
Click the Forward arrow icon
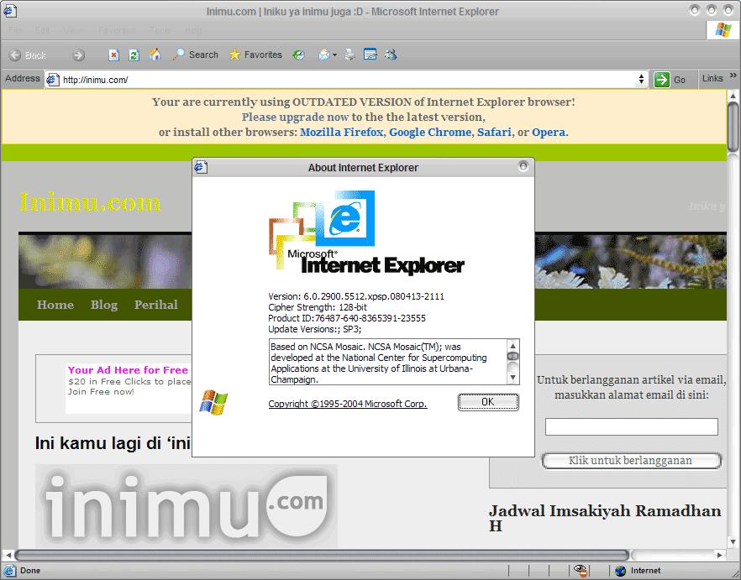click(78, 55)
